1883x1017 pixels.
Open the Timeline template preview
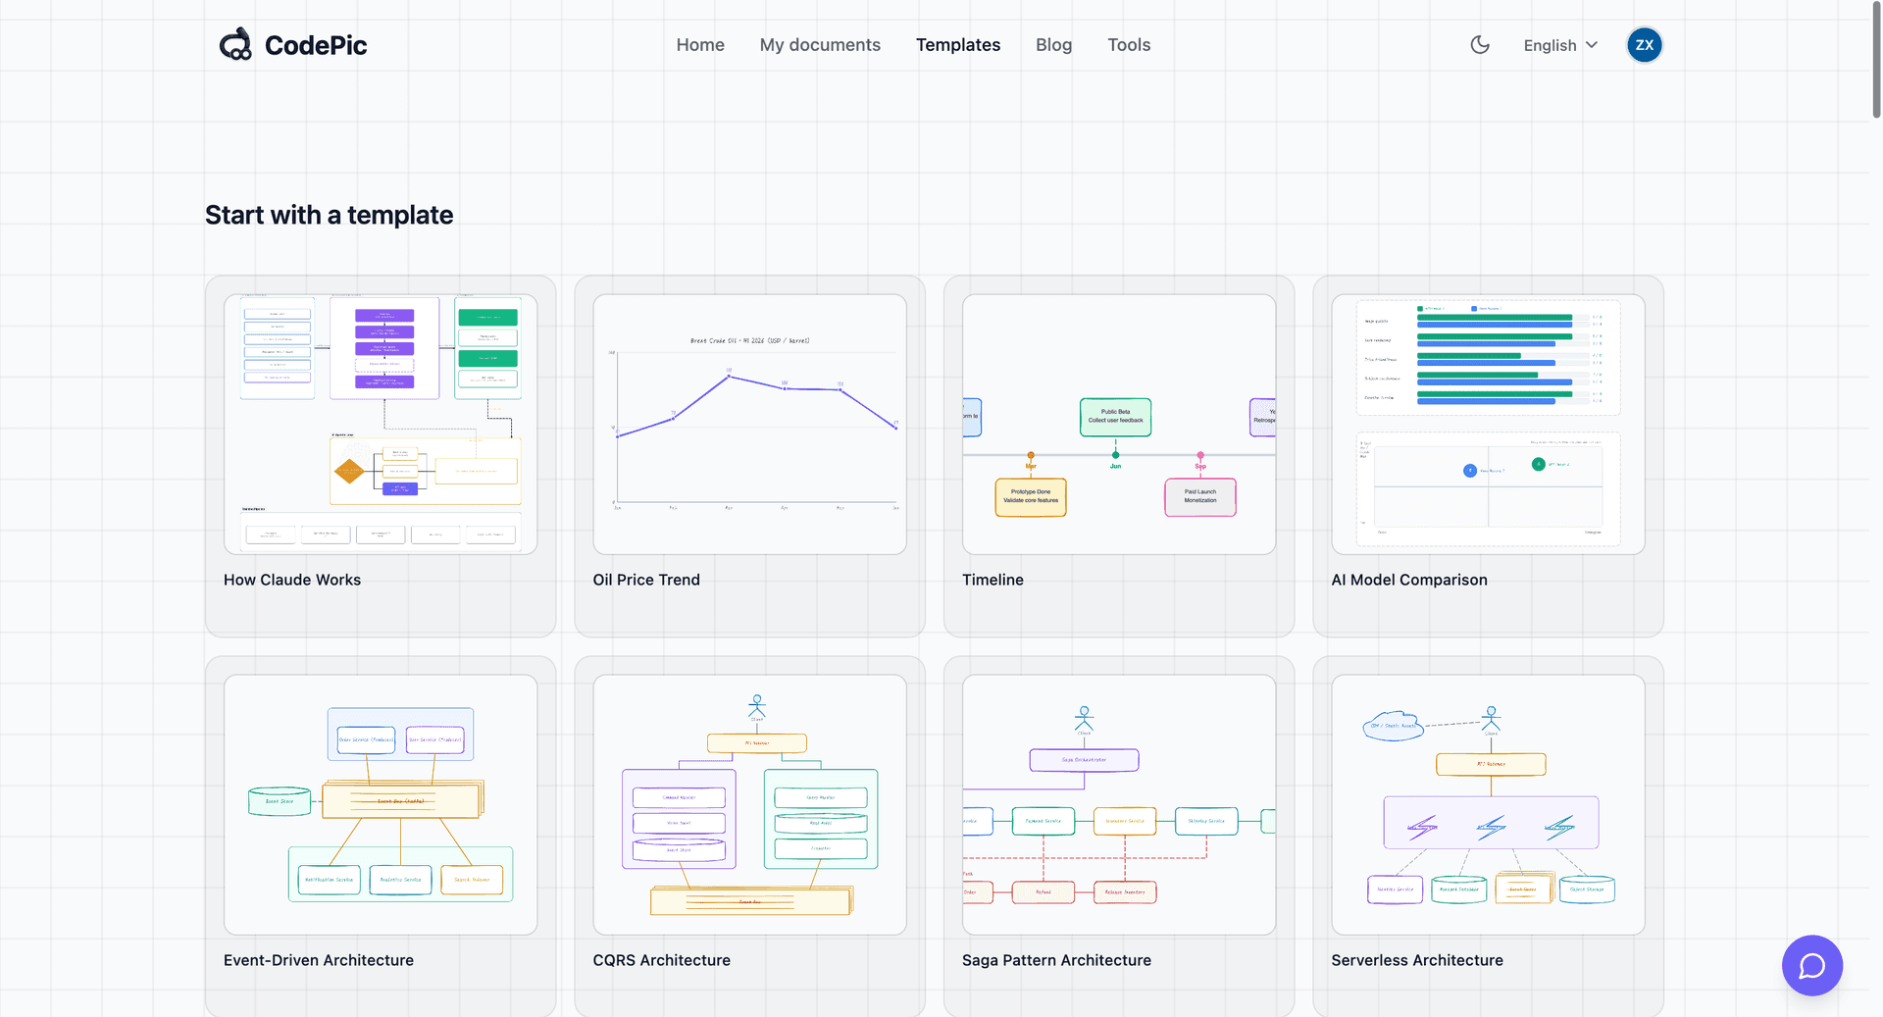tap(1119, 424)
